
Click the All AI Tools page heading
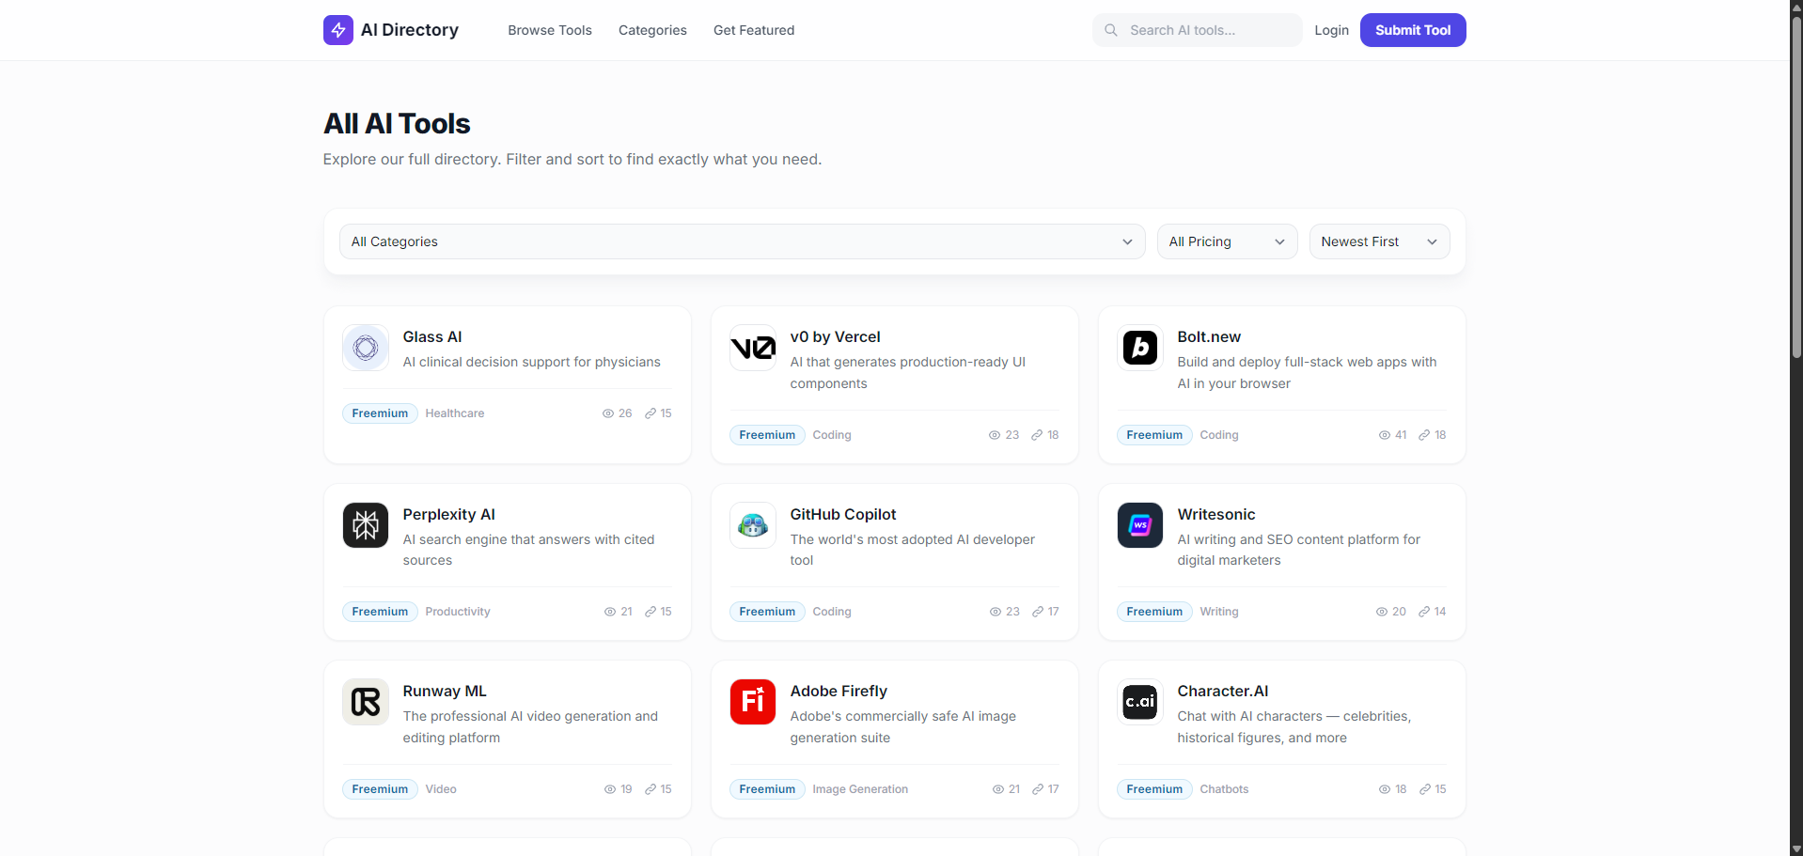(x=397, y=123)
